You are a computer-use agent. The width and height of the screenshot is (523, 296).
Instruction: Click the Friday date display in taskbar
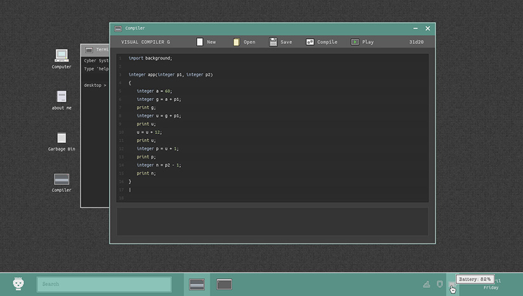[491, 288]
